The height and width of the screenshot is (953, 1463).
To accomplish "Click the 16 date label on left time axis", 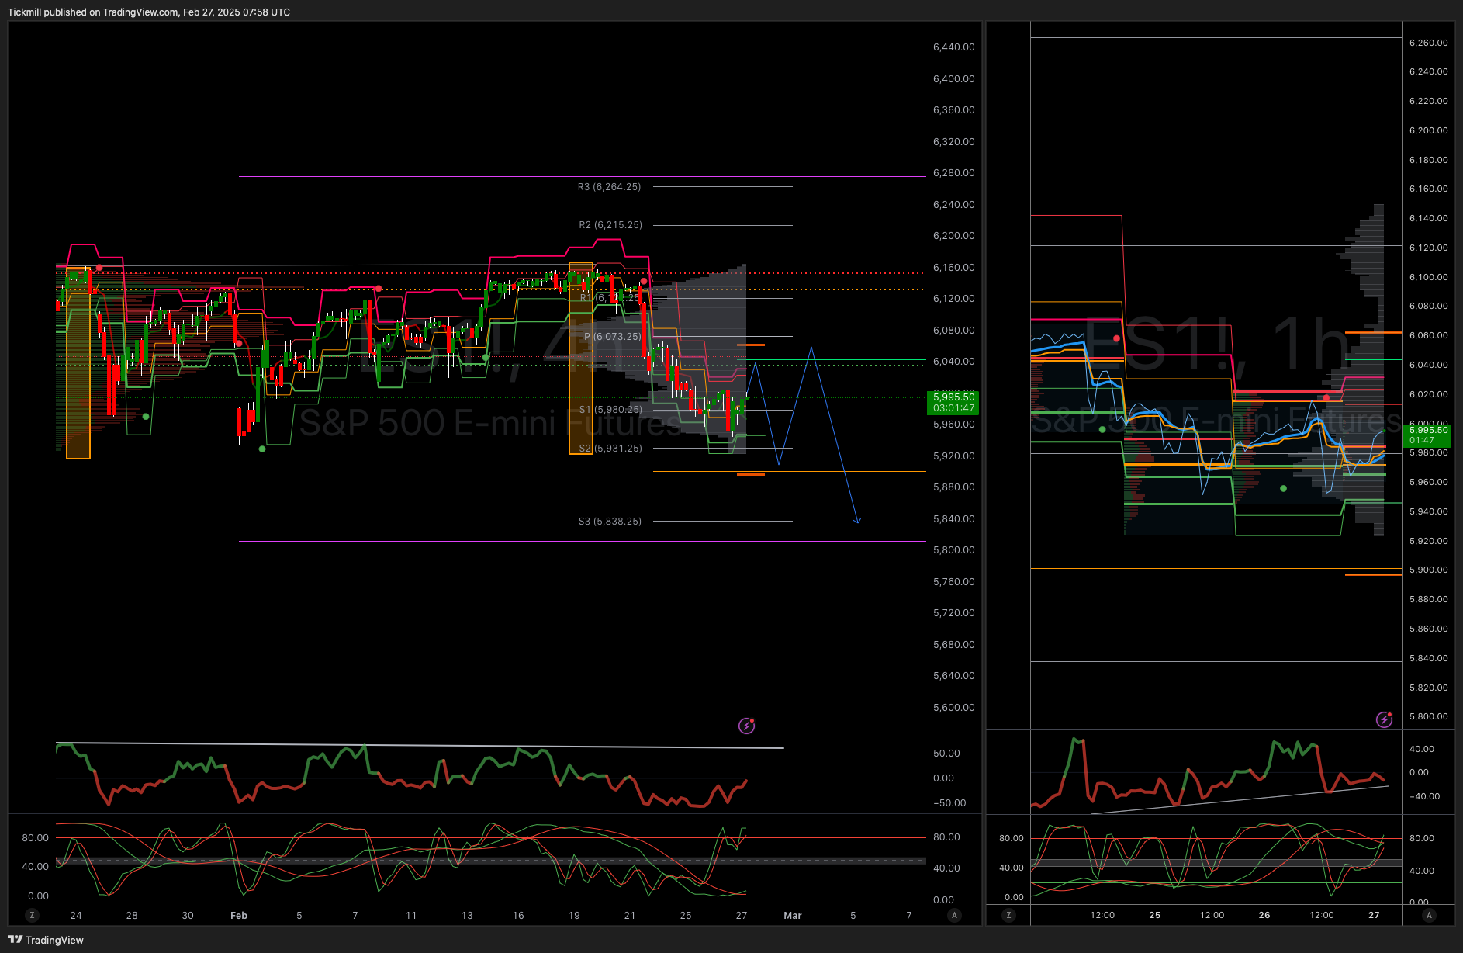I will click(518, 916).
